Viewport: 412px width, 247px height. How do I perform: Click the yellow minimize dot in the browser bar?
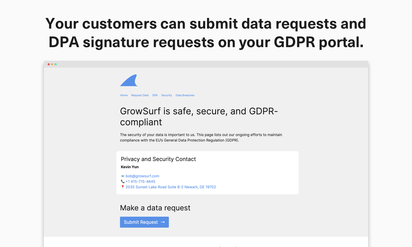(52, 64)
